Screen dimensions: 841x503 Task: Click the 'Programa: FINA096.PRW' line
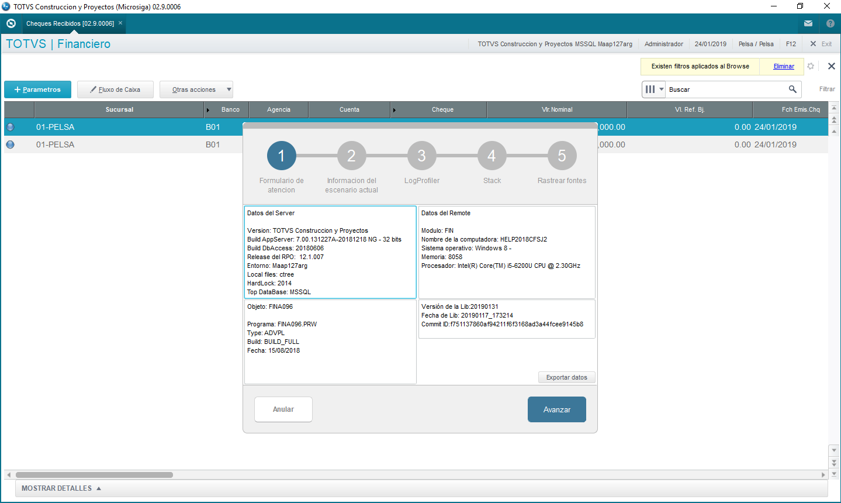coord(282,324)
